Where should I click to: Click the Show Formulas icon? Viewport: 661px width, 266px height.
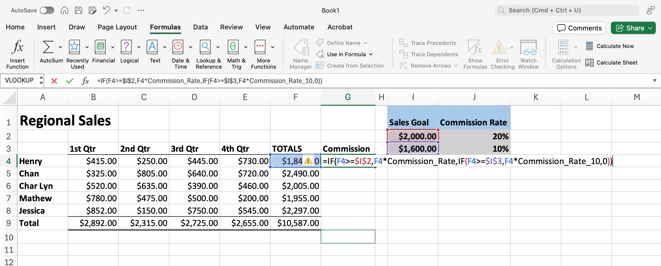pyautogui.click(x=475, y=47)
